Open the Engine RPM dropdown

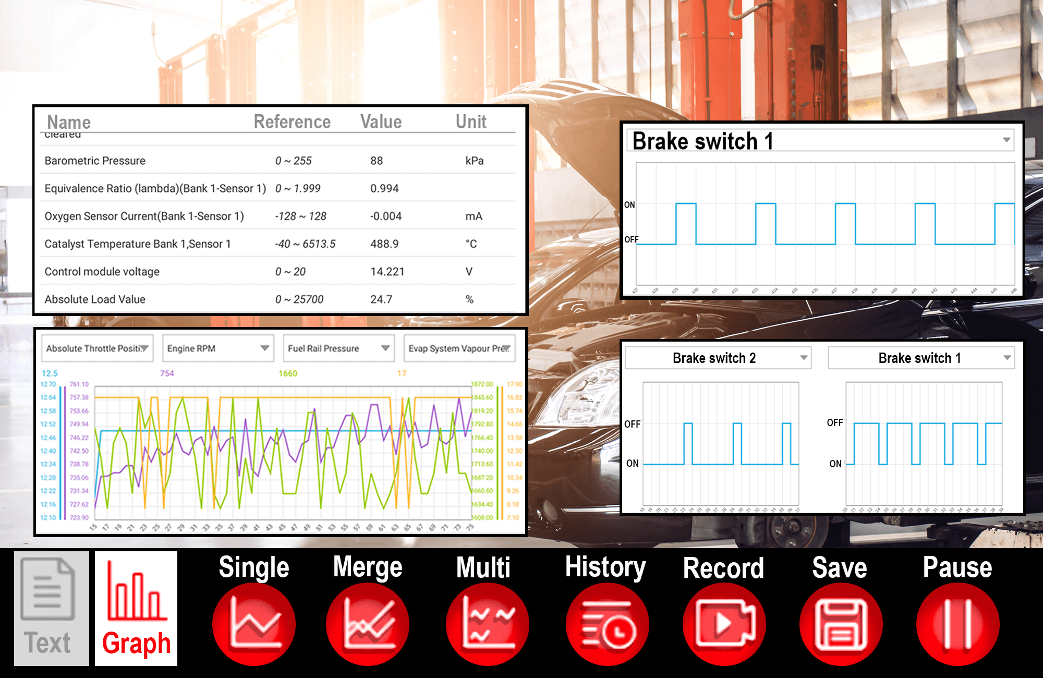click(x=218, y=348)
